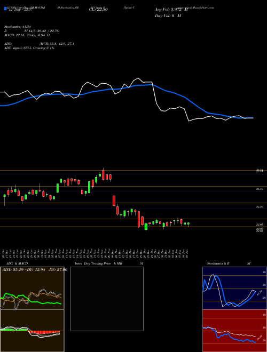Click the 24.26 price axis label
Viewport: 267px width, 352px height.
click(x=260, y=207)
